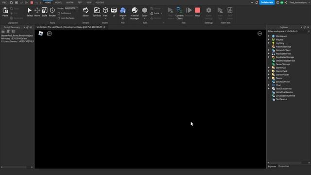Screen dimensions: 311x175
Task: Select ServerScriptService in Explorer
Action: pyautogui.click(x=285, y=61)
